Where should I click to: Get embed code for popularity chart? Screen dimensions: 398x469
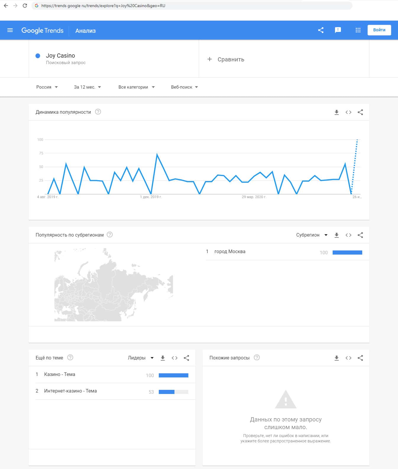[348, 112]
